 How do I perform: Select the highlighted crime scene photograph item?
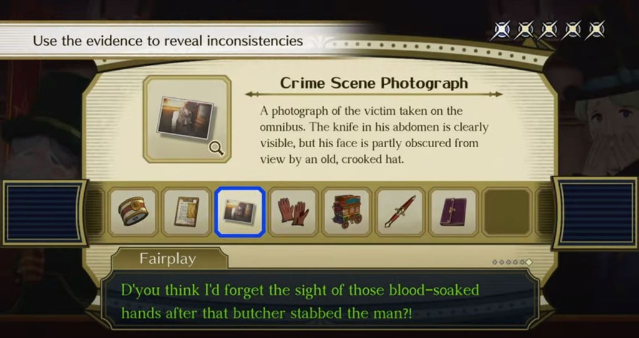tap(240, 212)
